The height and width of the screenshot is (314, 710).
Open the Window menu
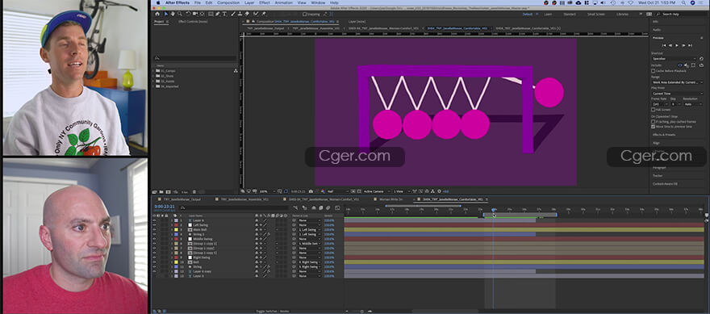point(318,2)
